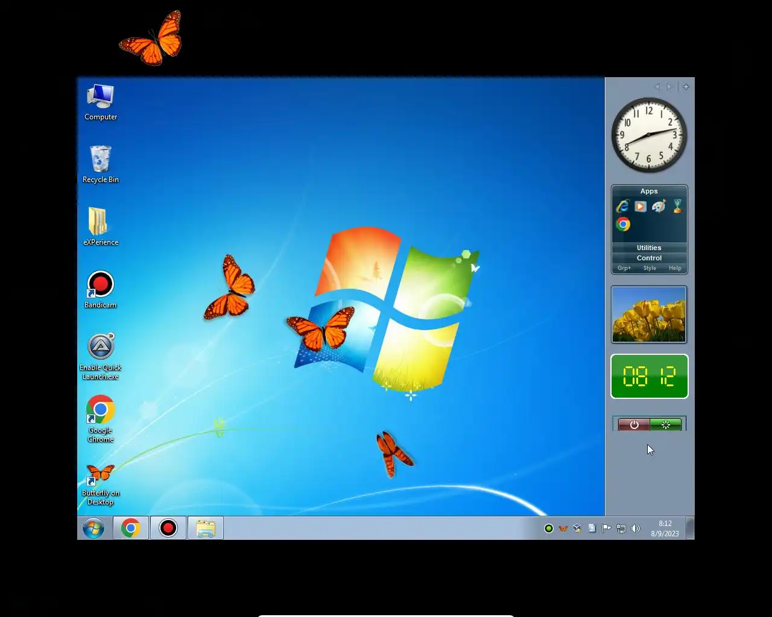Click Style in the launcher gadget
The height and width of the screenshot is (617, 772).
tap(650, 268)
